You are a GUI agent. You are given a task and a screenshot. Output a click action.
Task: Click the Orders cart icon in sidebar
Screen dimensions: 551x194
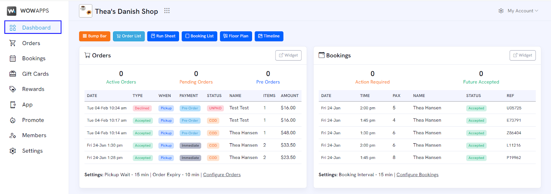coord(13,43)
